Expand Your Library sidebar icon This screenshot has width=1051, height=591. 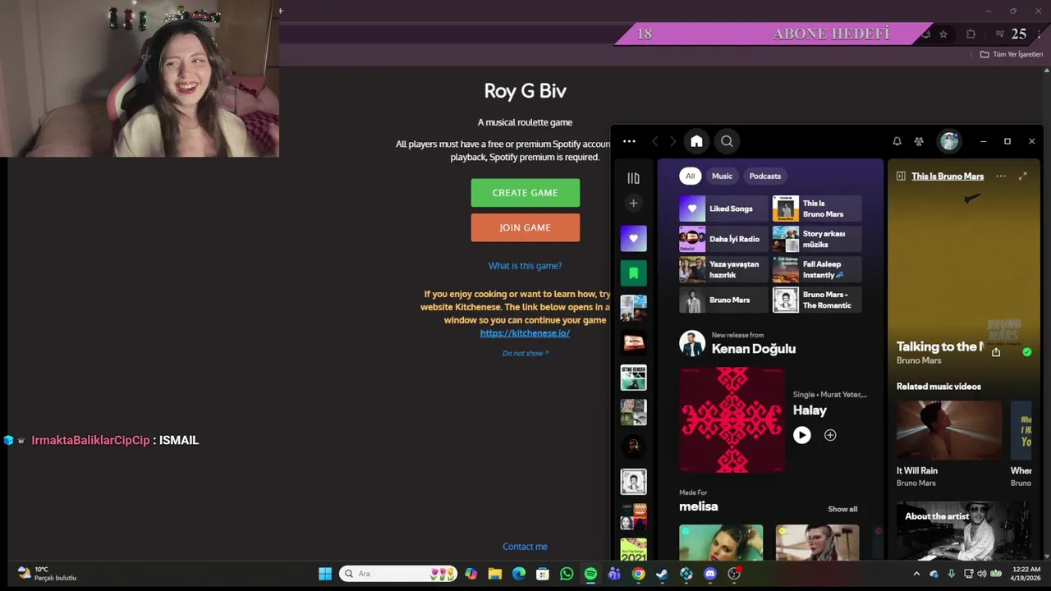(x=633, y=178)
